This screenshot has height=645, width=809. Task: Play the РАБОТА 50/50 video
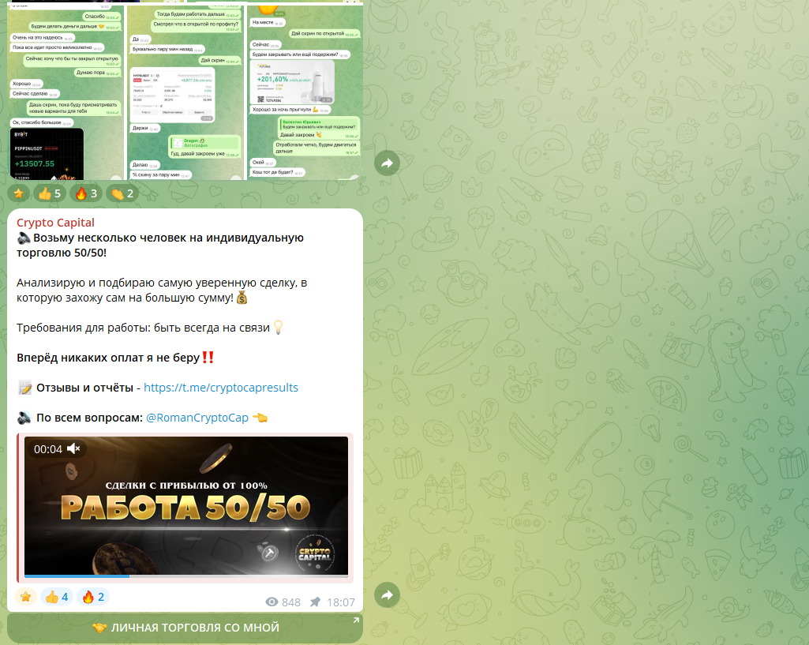(186, 506)
